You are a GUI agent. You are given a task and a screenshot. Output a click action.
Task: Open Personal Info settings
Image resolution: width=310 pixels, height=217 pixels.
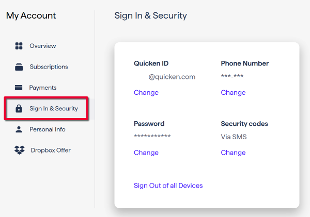pyautogui.click(x=48, y=129)
